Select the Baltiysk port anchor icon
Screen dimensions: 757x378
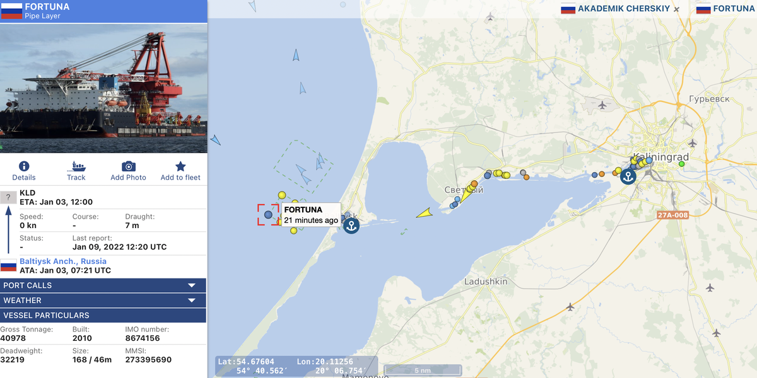(351, 225)
